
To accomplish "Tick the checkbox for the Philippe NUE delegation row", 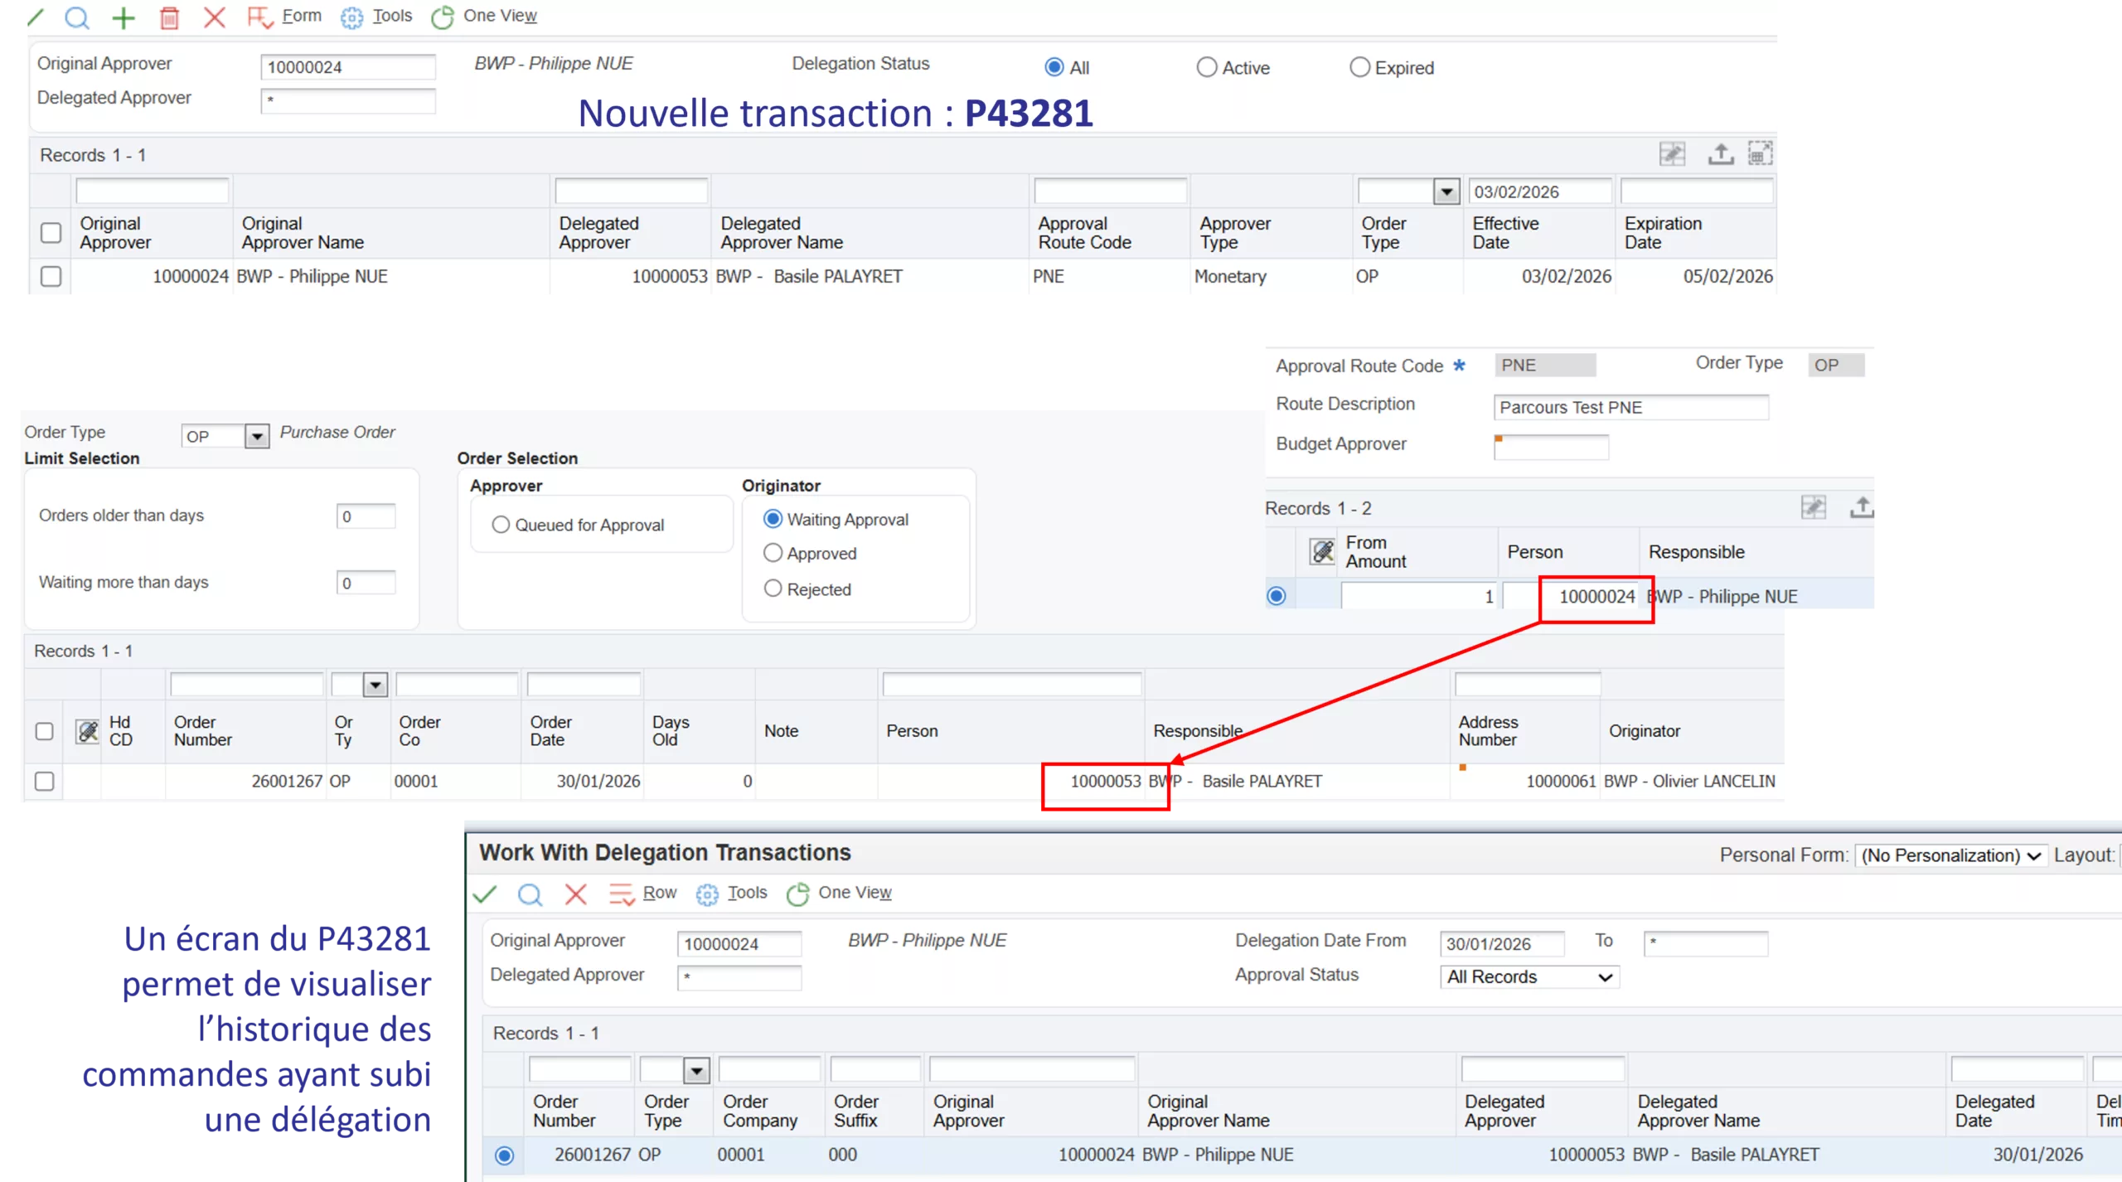I will (51, 276).
